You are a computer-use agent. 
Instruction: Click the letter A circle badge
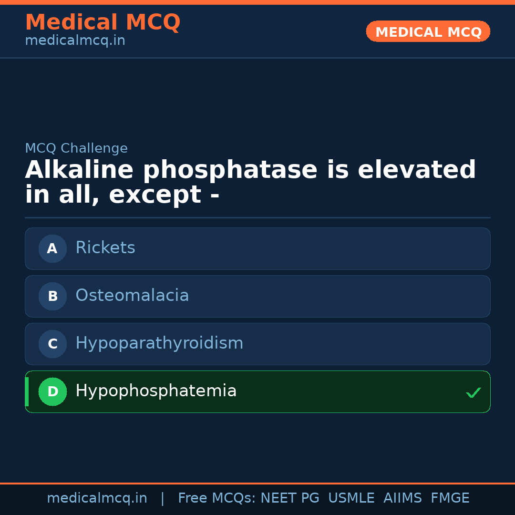tap(52, 248)
